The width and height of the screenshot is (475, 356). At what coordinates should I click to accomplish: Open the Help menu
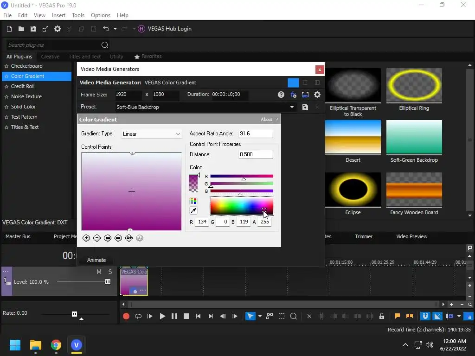click(x=122, y=15)
